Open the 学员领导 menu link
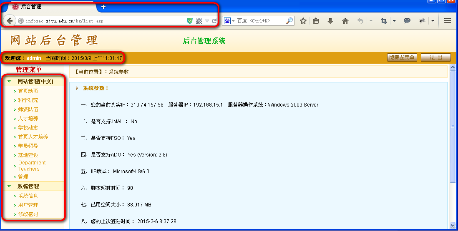 [28, 146]
